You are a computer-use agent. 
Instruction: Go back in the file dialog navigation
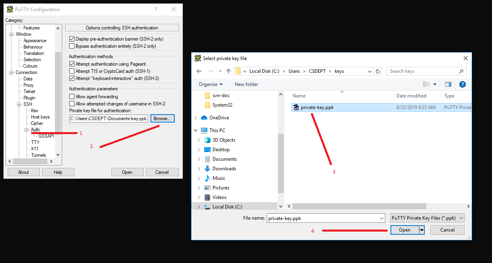[199, 71]
